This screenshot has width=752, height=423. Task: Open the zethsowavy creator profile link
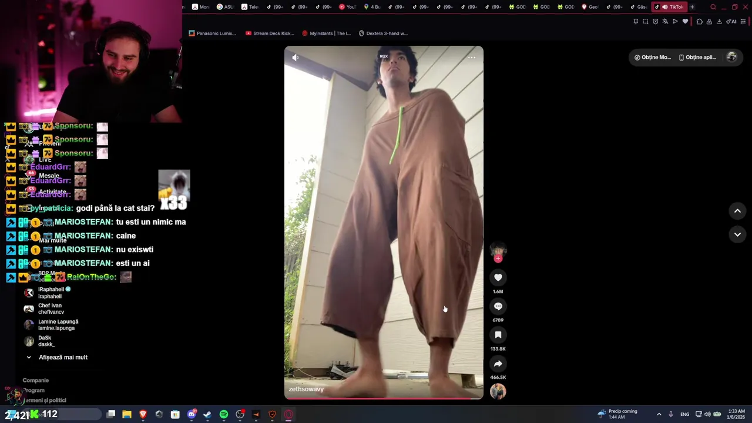306,389
